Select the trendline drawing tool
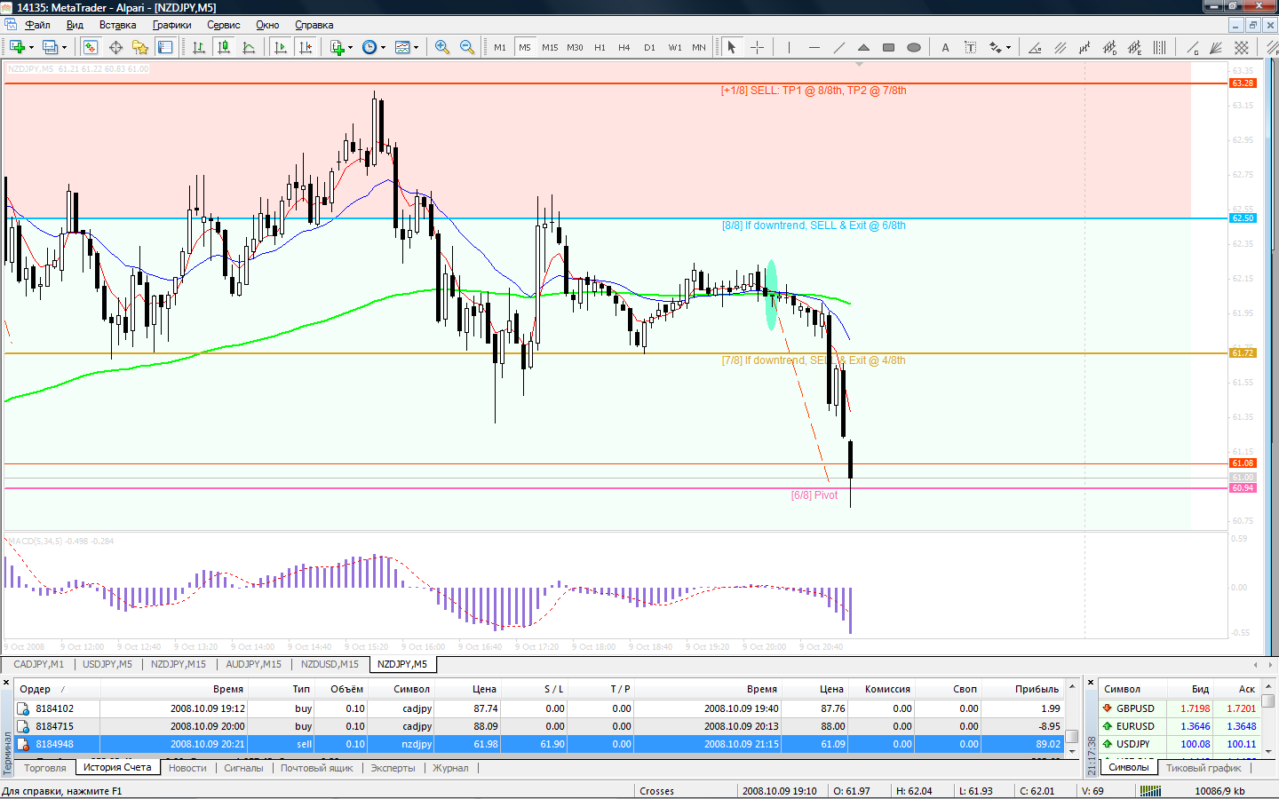The image size is (1279, 799). point(838,47)
